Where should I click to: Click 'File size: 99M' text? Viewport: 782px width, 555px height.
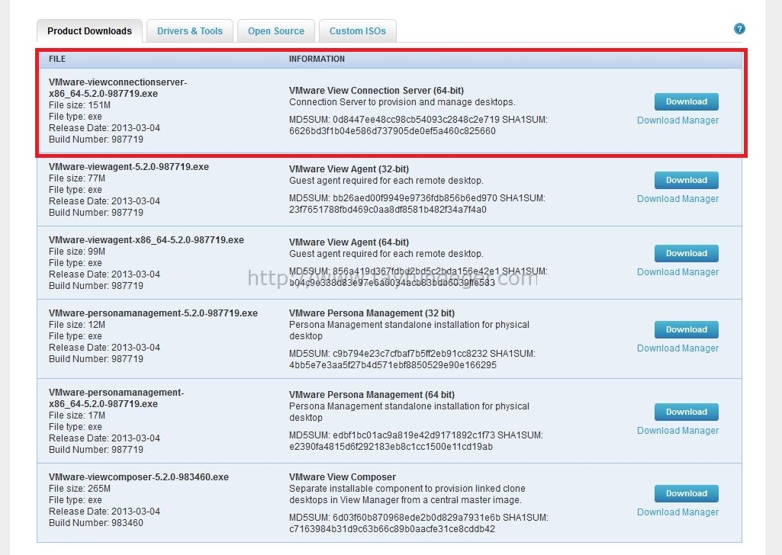[77, 252]
